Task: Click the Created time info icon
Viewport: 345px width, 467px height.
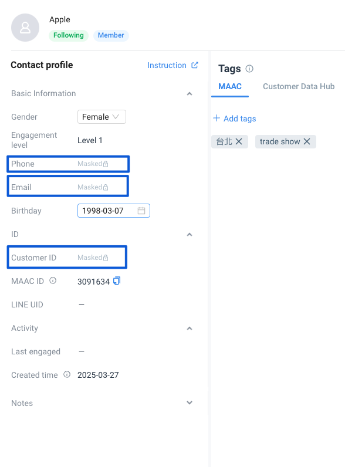Action: (67, 374)
